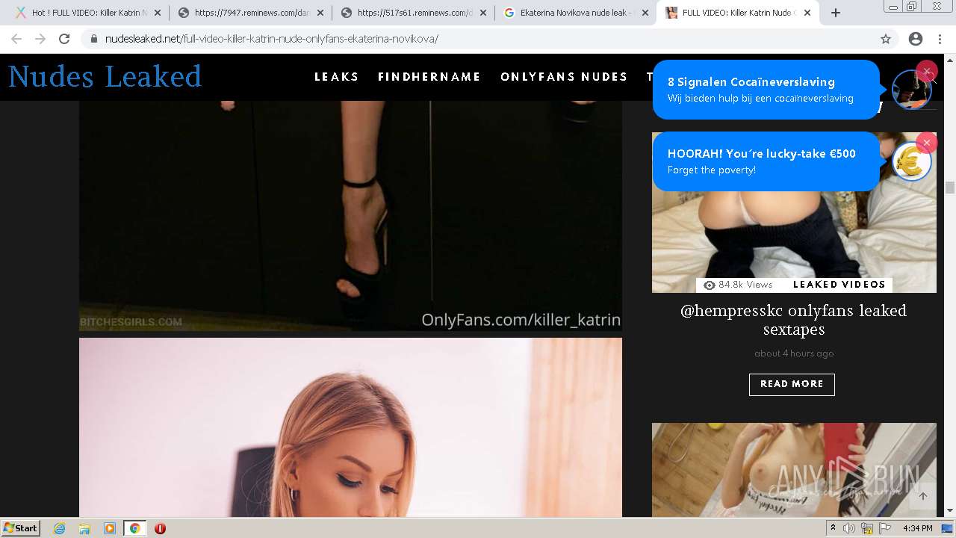Show hidden system tray icons

(834, 528)
